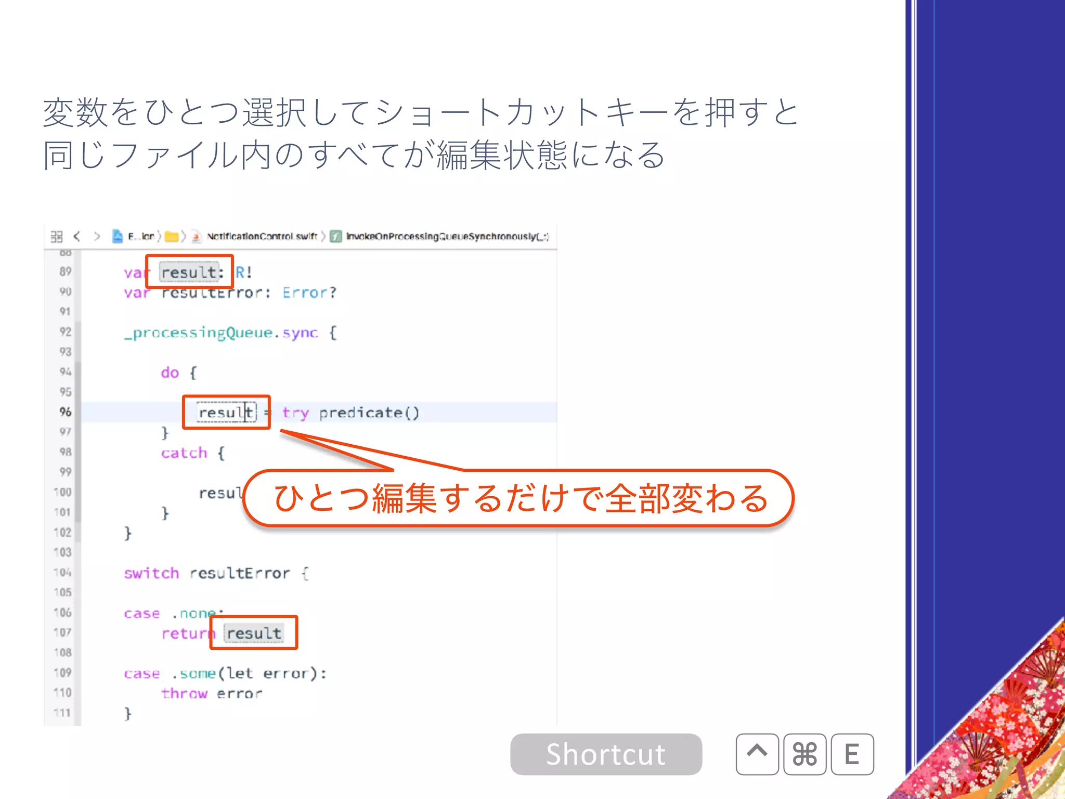Click the Shortcut label button
The image size is (1065, 799).
coord(606,754)
